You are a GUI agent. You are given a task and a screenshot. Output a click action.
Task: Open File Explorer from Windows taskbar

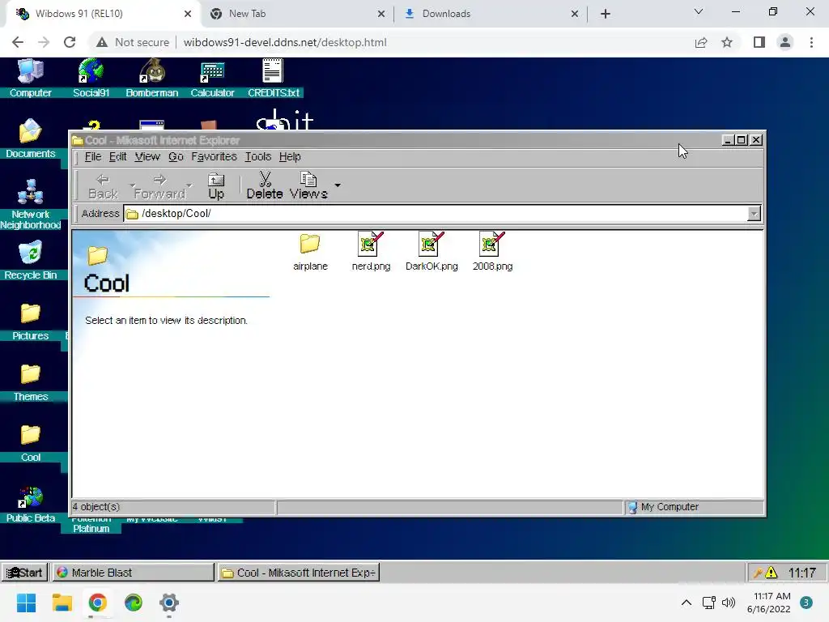coord(62,603)
